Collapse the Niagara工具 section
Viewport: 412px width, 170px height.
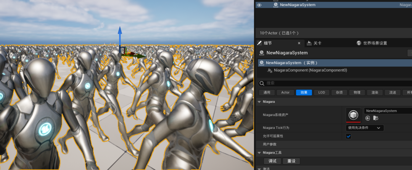click(259, 153)
